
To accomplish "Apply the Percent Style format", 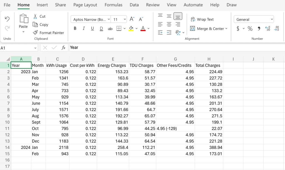I will pyautogui.click(x=250, y=28).
